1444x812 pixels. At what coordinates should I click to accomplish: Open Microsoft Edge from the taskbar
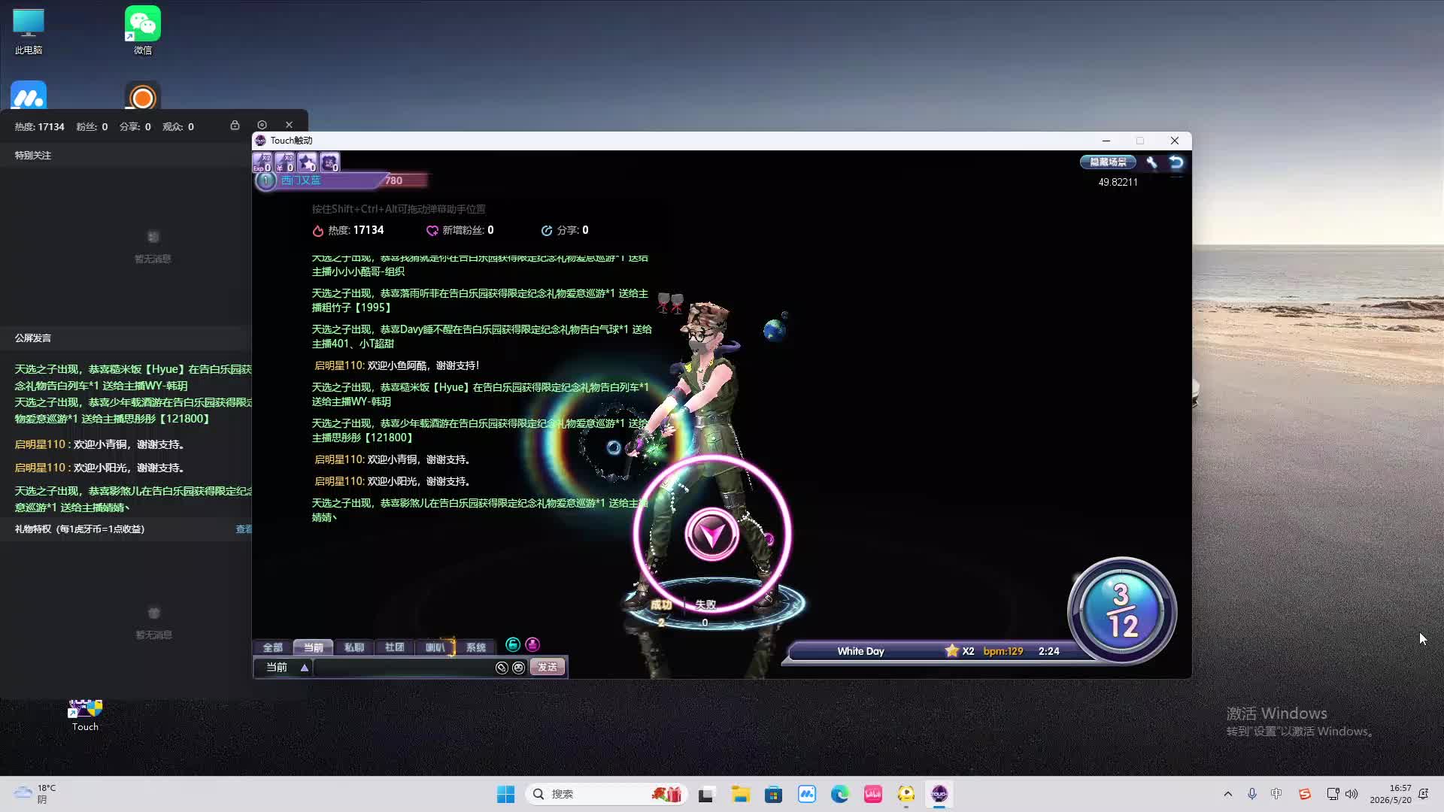click(840, 794)
